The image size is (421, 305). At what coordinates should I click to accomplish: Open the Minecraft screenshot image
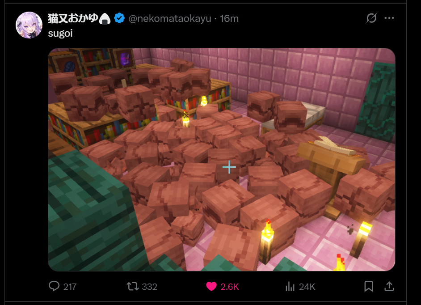(x=222, y=160)
